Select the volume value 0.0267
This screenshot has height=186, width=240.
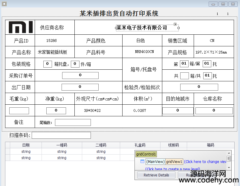[140, 111]
